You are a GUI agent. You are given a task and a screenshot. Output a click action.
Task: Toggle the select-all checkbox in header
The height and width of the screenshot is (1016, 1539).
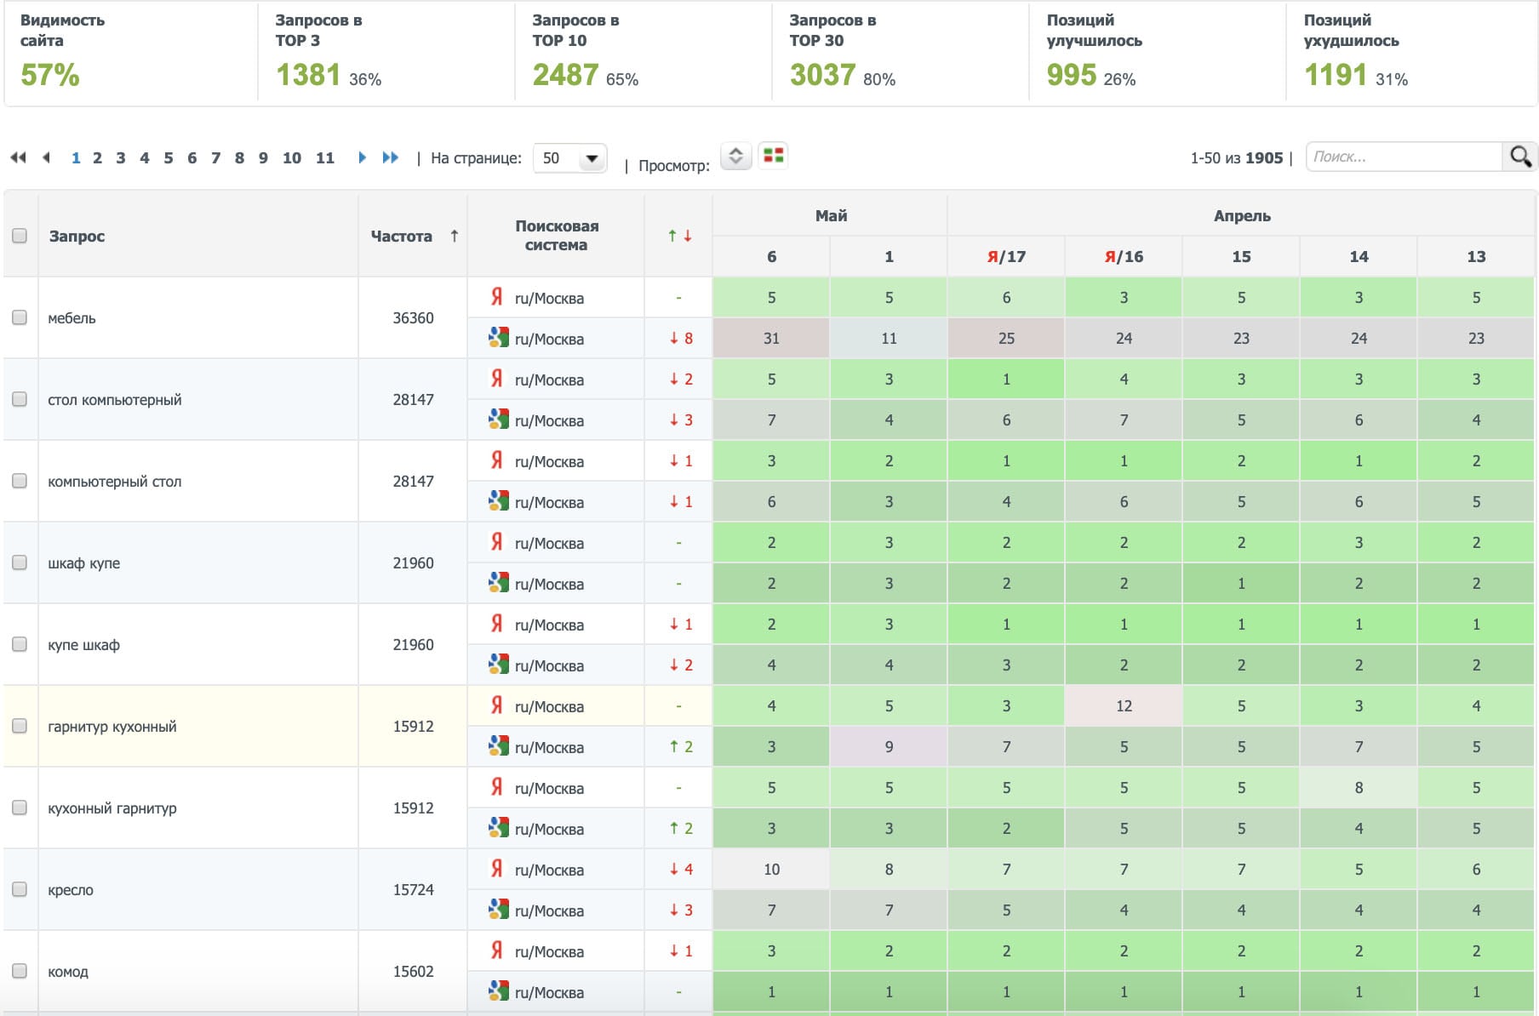pos(20,236)
